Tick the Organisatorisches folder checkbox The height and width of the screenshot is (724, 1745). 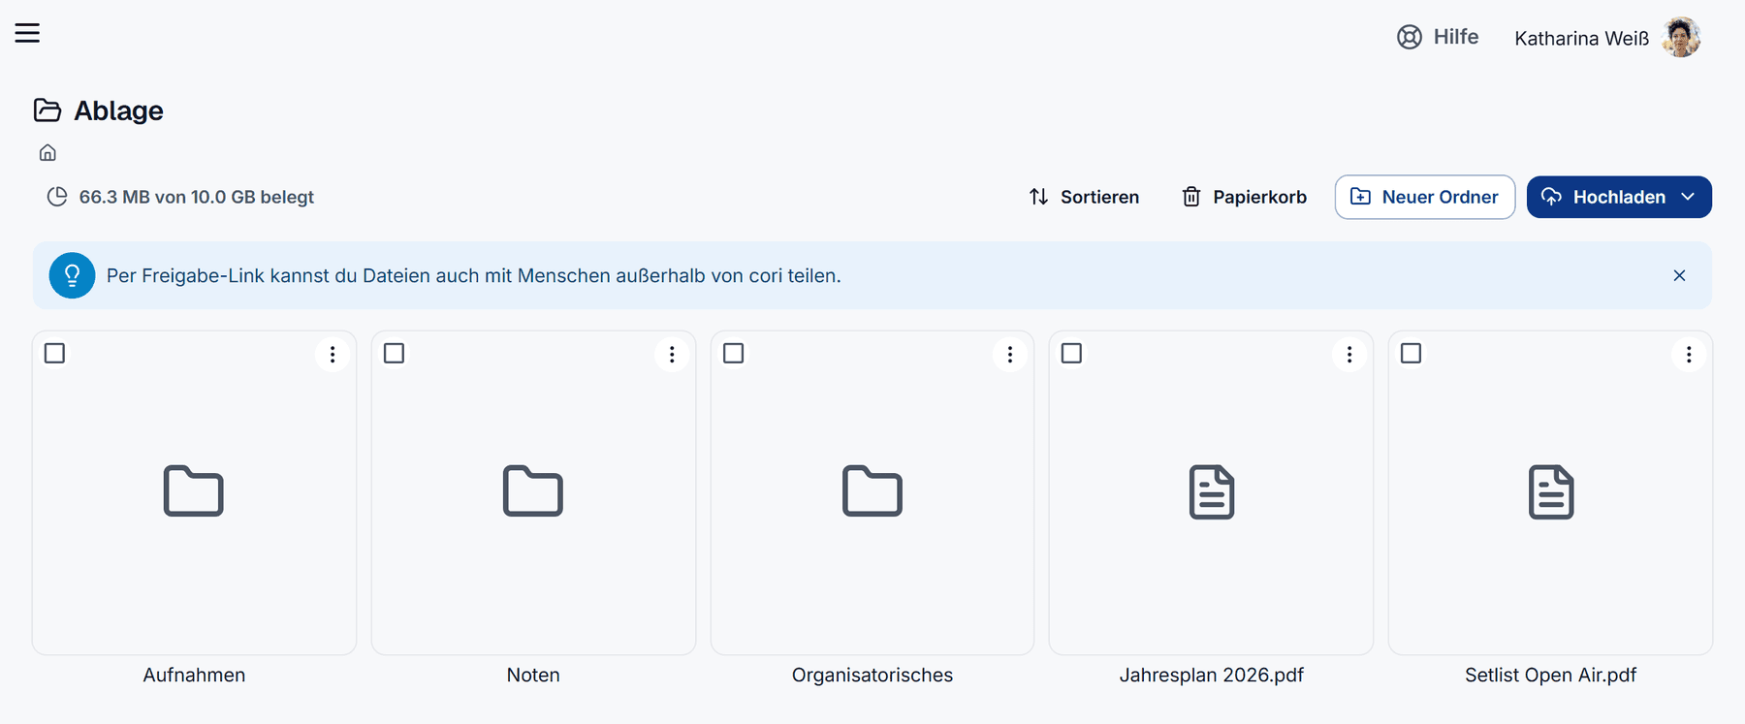[x=734, y=353]
